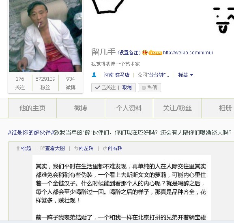
Task: Click the 收起 collapse arrow icon
Action: pos(18,148)
